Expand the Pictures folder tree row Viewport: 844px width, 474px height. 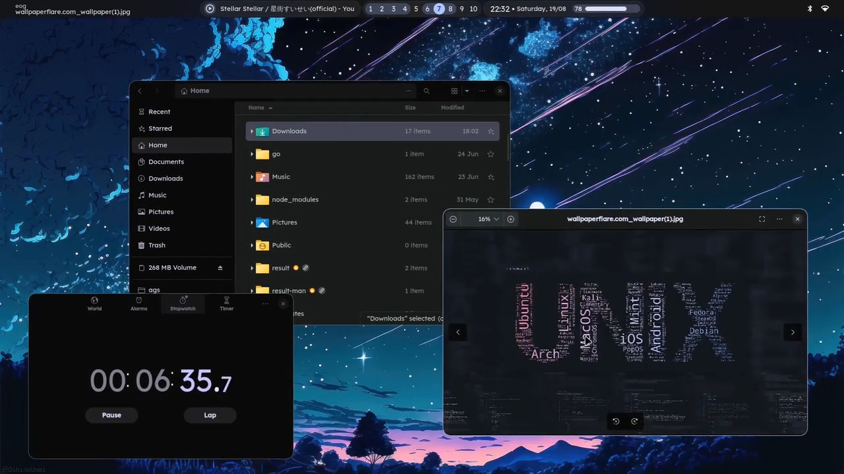point(252,223)
